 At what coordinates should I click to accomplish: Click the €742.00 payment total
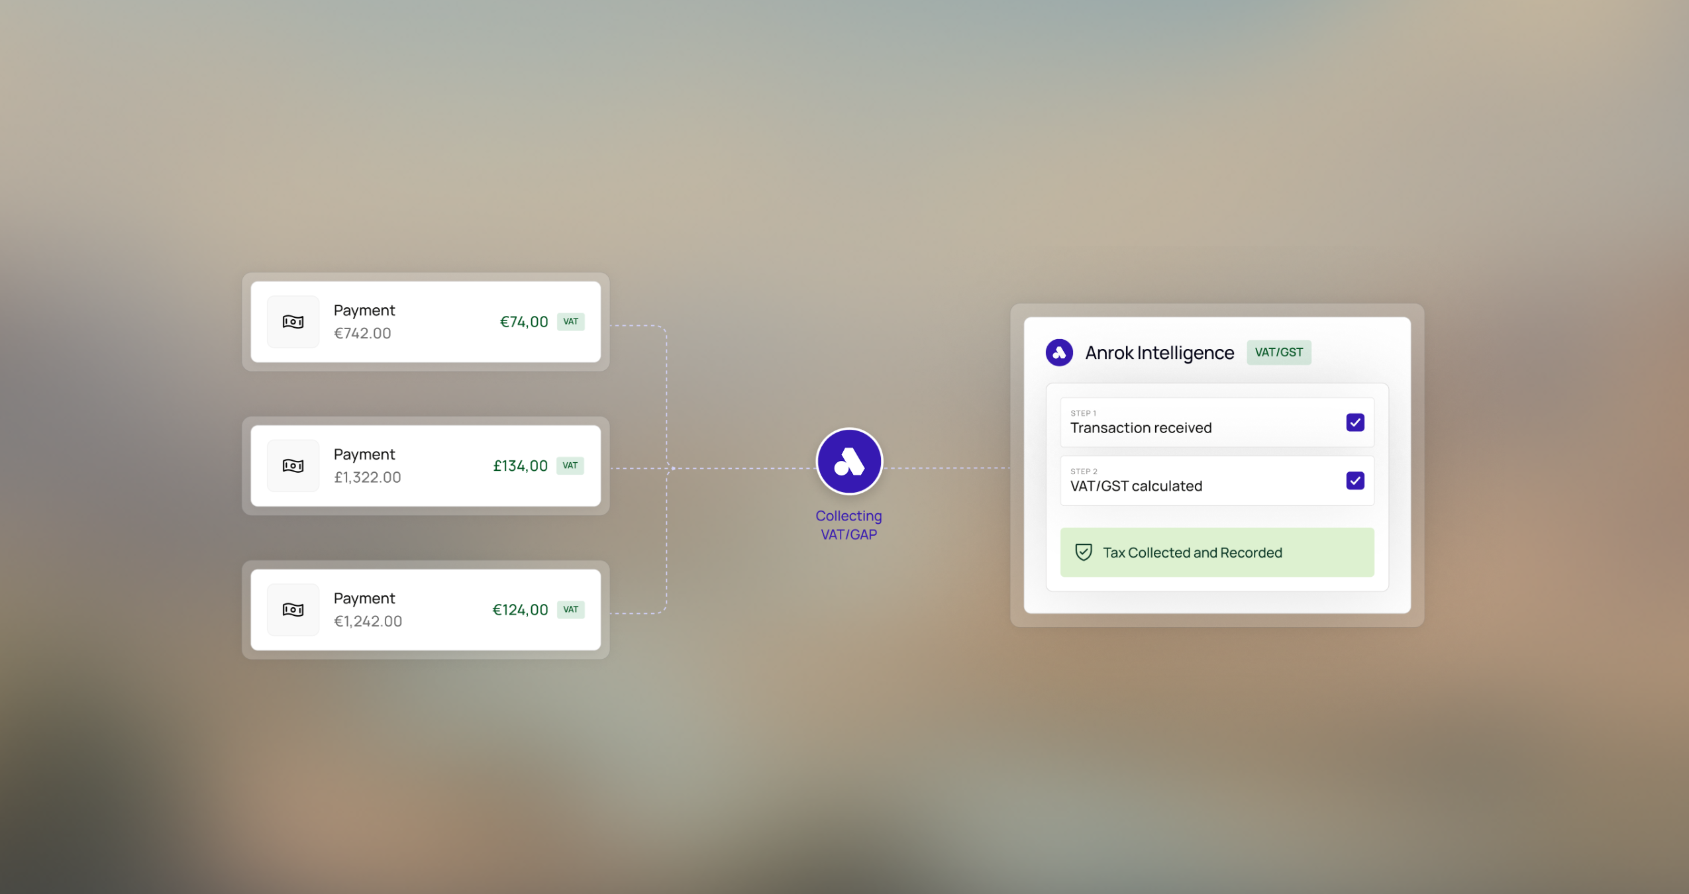coord(362,333)
